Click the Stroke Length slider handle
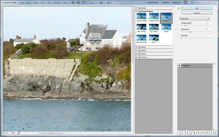This screenshot has width=219, height=137. tap(185, 26)
